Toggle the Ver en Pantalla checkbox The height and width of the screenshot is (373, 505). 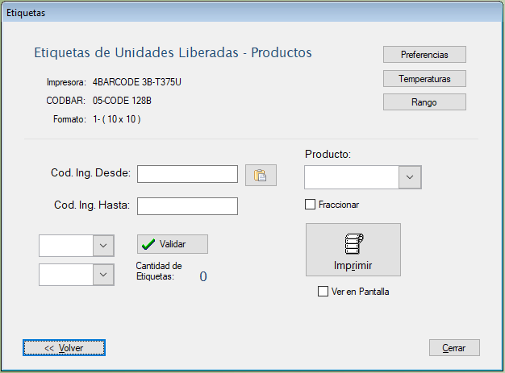point(323,292)
